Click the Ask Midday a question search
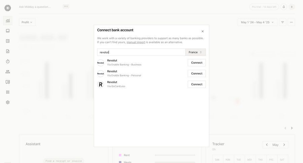Screen dimensions: 303x163 coord(35,7)
